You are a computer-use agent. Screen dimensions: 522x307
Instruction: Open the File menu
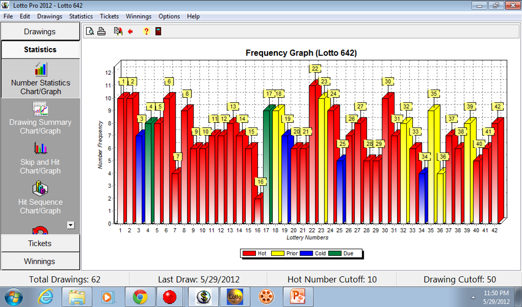pos(8,16)
